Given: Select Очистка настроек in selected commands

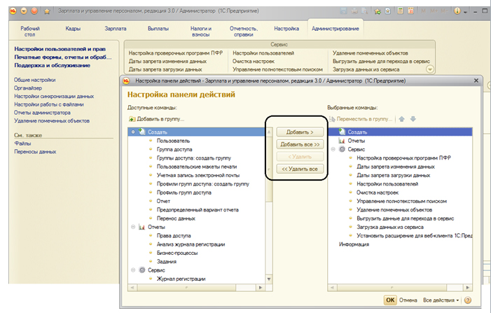Looking at the screenshot, I should click(x=378, y=193).
